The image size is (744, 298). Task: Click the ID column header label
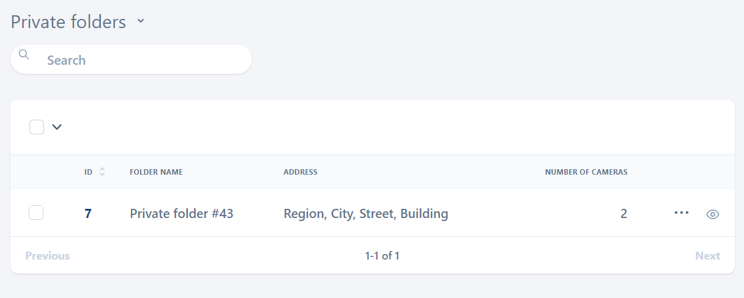[x=88, y=172]
